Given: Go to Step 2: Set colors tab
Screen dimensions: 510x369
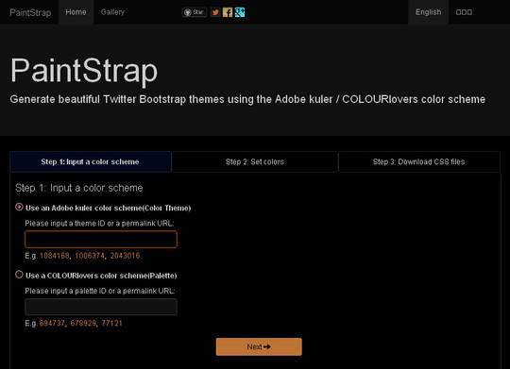Looking at the screenshot, I should [x=255, y=161].
